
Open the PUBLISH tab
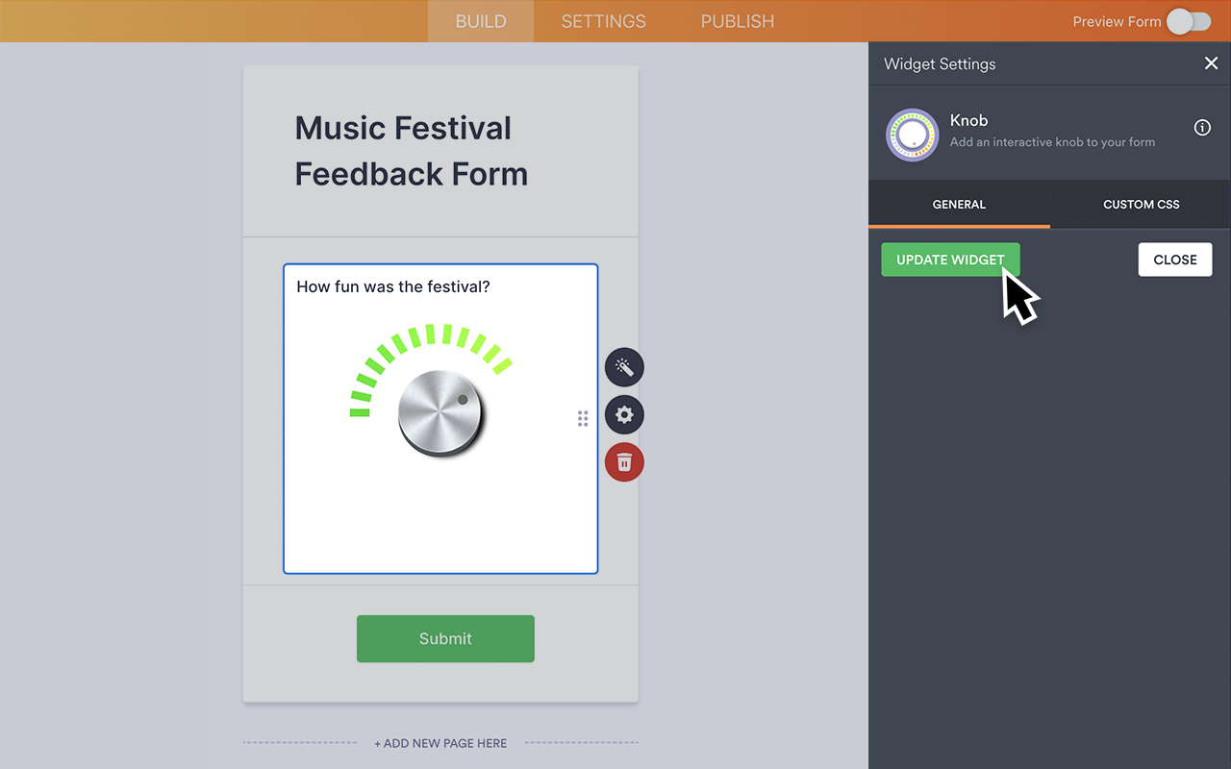coord(737,21)
